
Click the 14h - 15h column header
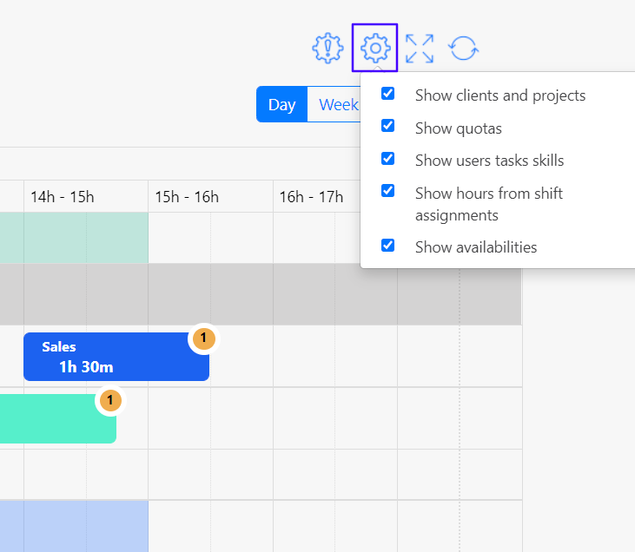pyautogui.click(x=62, y=197)
